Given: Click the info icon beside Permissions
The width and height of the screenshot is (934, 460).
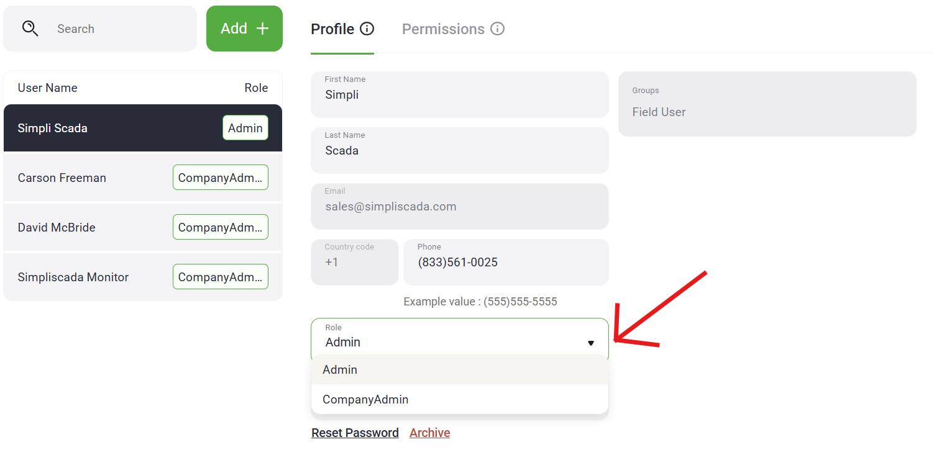Looking at the screenshot, I should pos(497,29).
